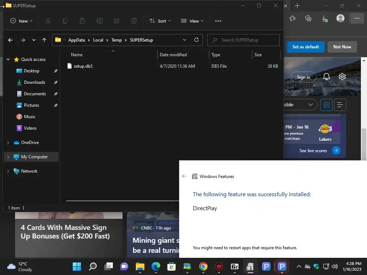The height and width of the screenshot is (275, 367).
Task: Select the setup.db3 file
Action: tap(83, 66)
